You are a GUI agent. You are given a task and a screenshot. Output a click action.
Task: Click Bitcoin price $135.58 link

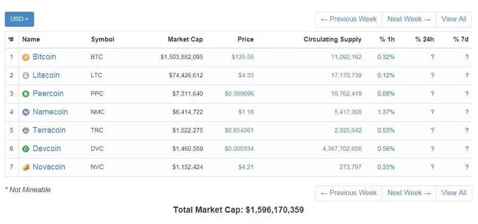tap(242, 57)
